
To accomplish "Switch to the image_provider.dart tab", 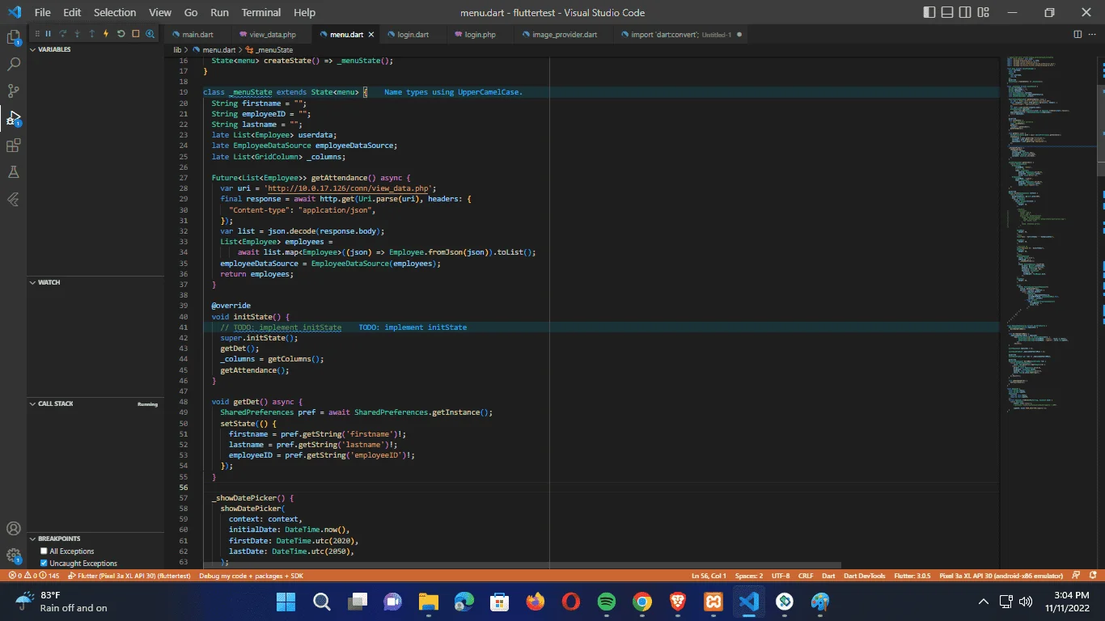I will (x=564, y=35).
